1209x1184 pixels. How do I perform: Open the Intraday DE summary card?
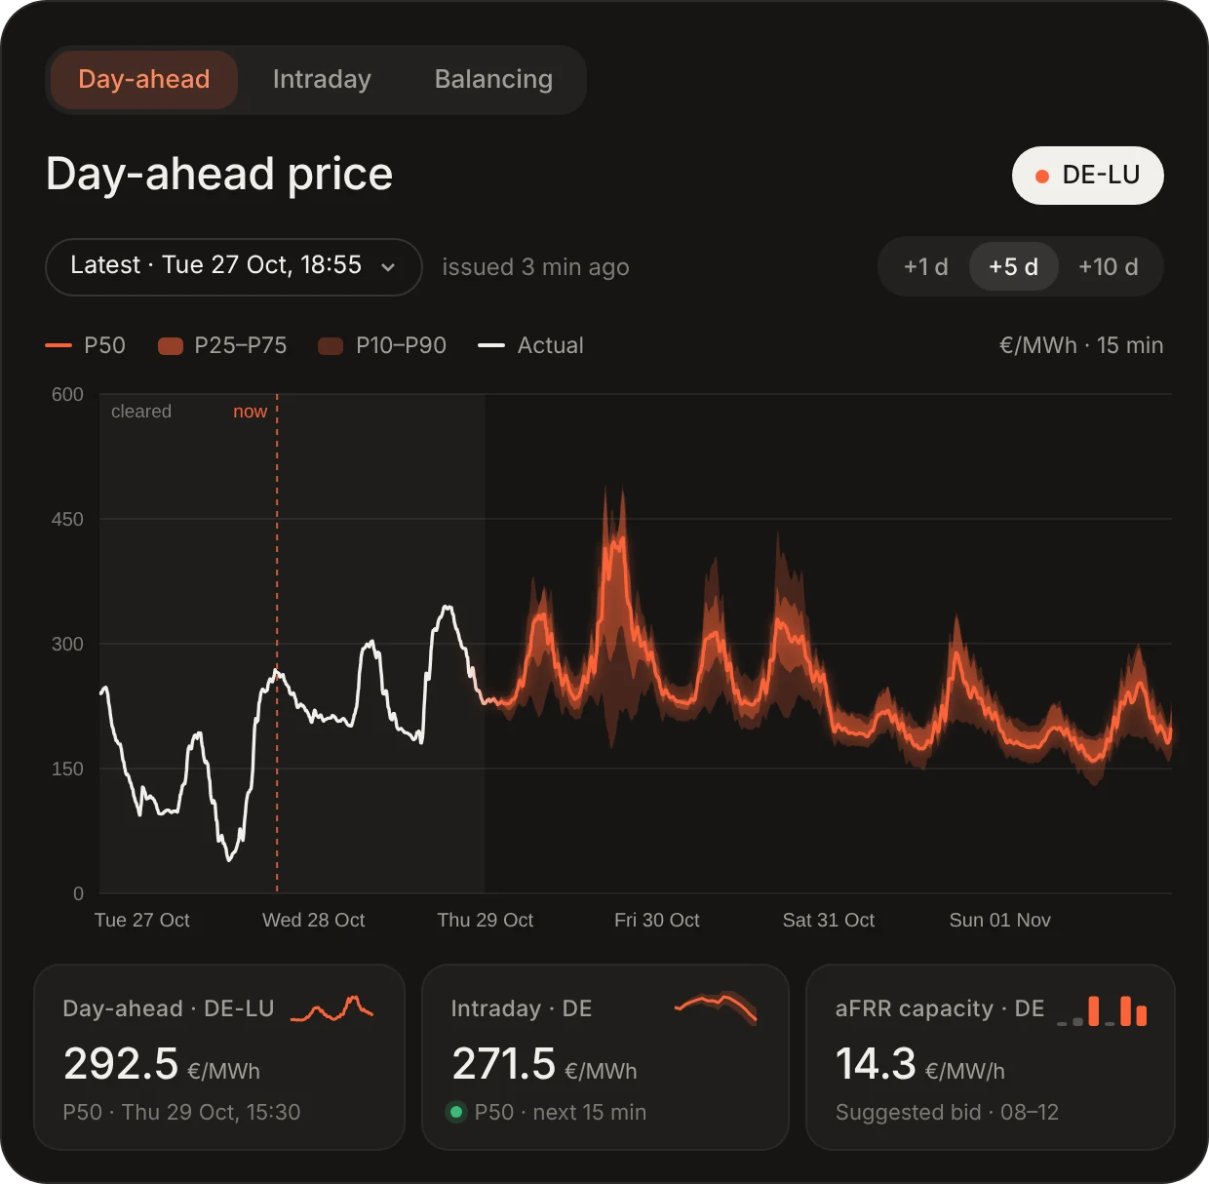coord(605,1057)
